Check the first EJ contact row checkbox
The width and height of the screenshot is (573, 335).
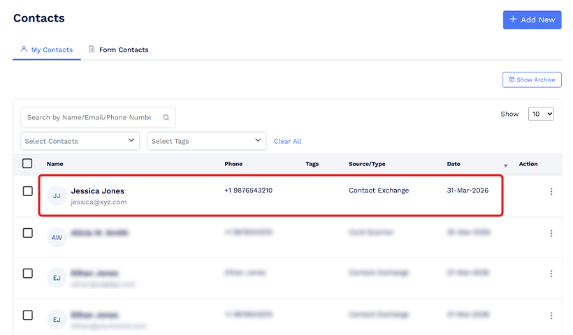coord(28,274)
